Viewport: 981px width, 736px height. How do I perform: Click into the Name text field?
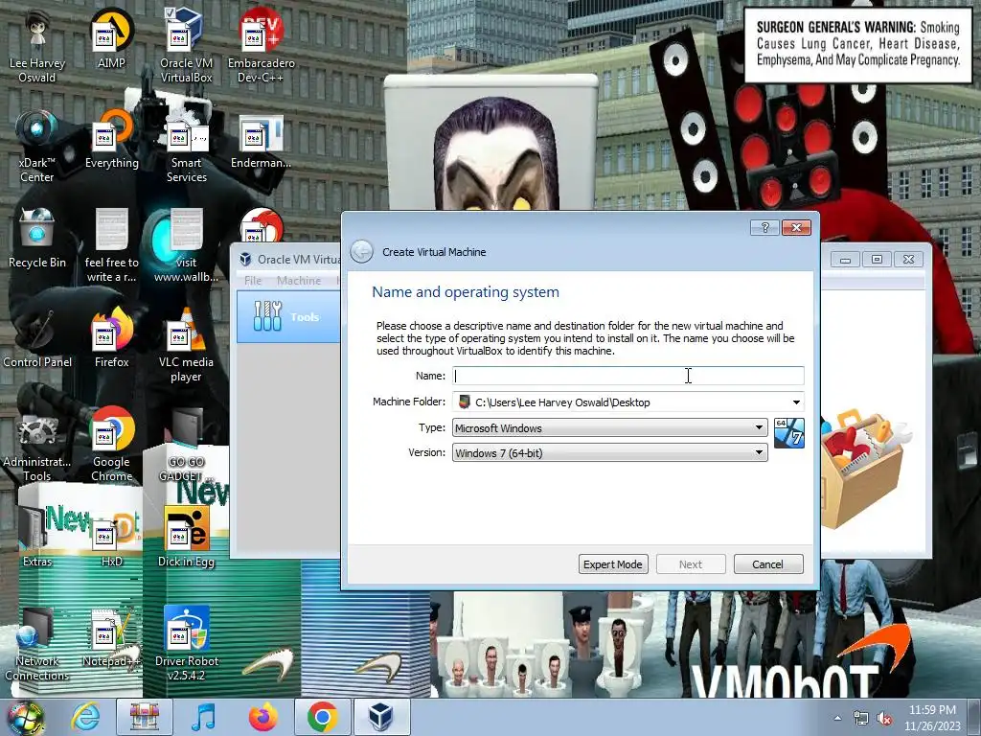click(x=628, y=376)
